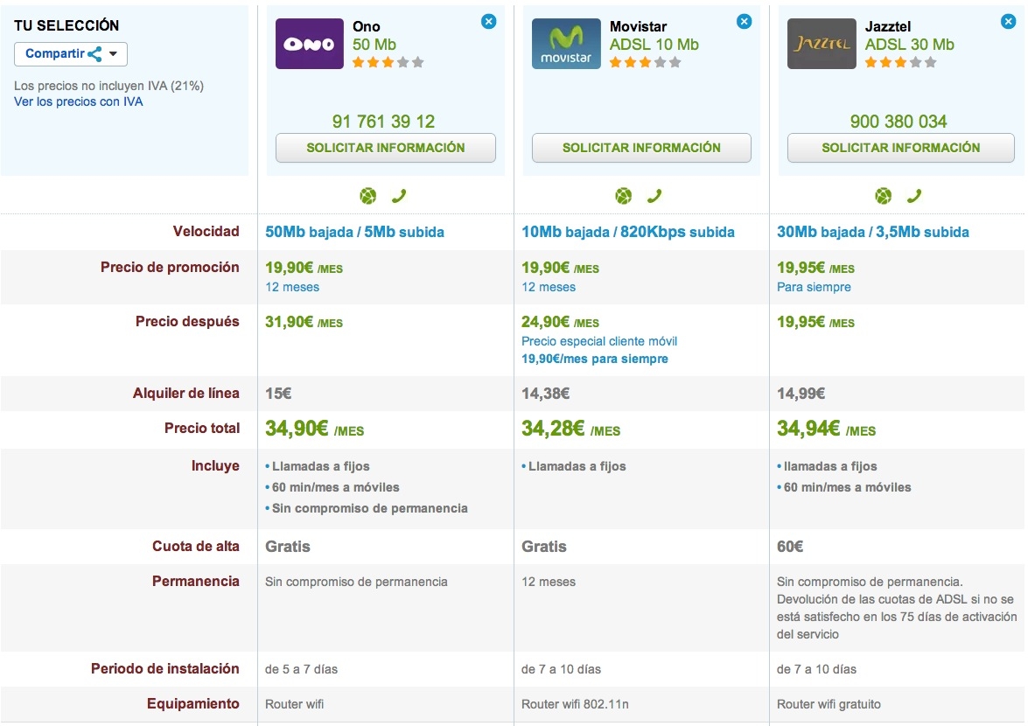Image resolution: width=1028 pixels, height=726 pixels.
Task: Click 'Precio especial cliente móvil' text
Action: pyautogui.click(x=599, y=341)
